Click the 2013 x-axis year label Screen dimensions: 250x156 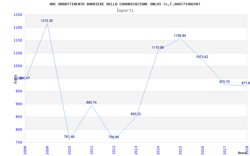[x=136, y=150]
